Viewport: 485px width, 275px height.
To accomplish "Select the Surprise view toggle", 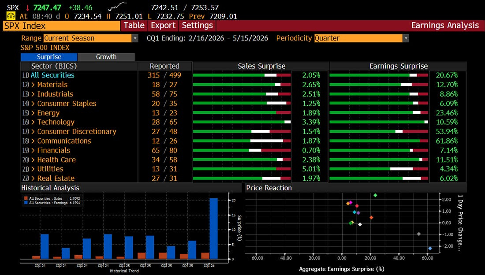I will 49,57.
